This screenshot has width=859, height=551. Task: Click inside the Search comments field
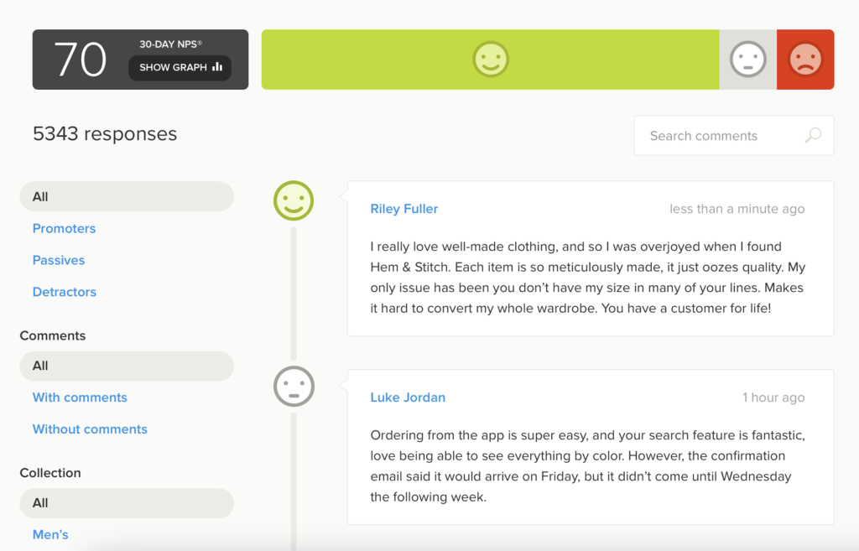click(721, 135)
